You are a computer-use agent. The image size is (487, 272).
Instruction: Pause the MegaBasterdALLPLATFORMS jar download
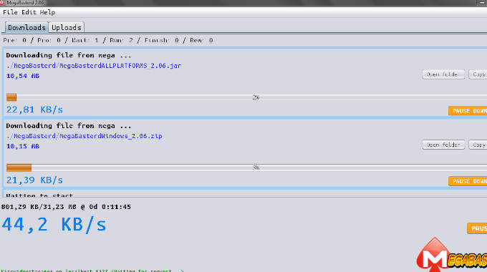click(x=468, y=111)
